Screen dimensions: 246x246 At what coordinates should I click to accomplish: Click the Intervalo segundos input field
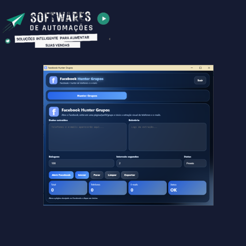point(149,163)
